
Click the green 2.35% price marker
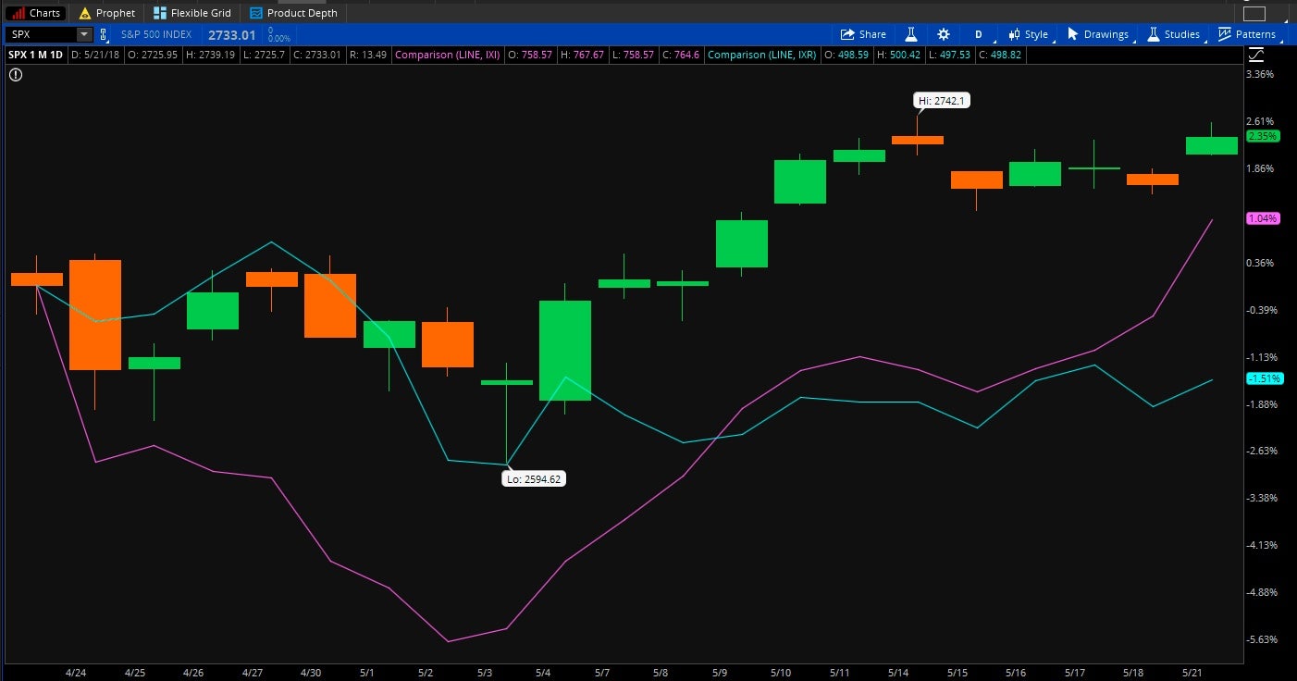[1262, 136]
